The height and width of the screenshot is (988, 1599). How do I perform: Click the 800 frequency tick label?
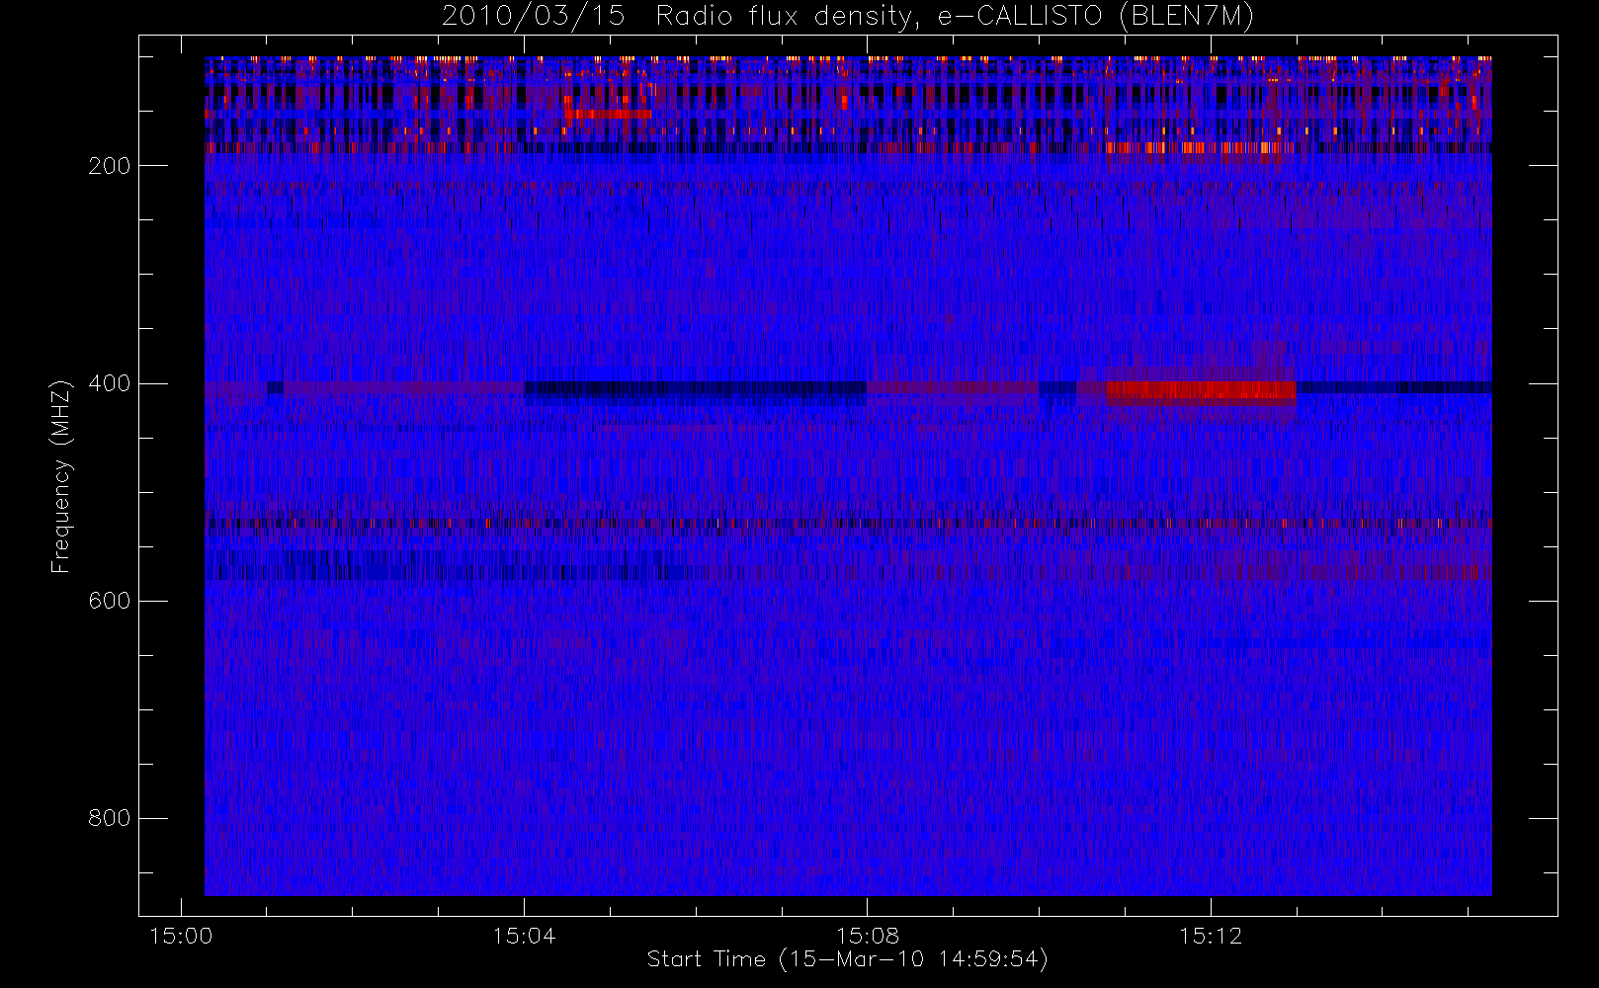click(x=109, y=818)
